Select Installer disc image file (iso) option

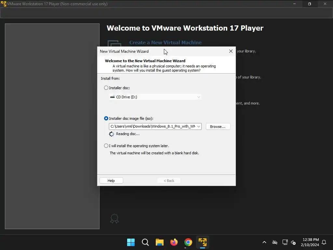point(106,118)
